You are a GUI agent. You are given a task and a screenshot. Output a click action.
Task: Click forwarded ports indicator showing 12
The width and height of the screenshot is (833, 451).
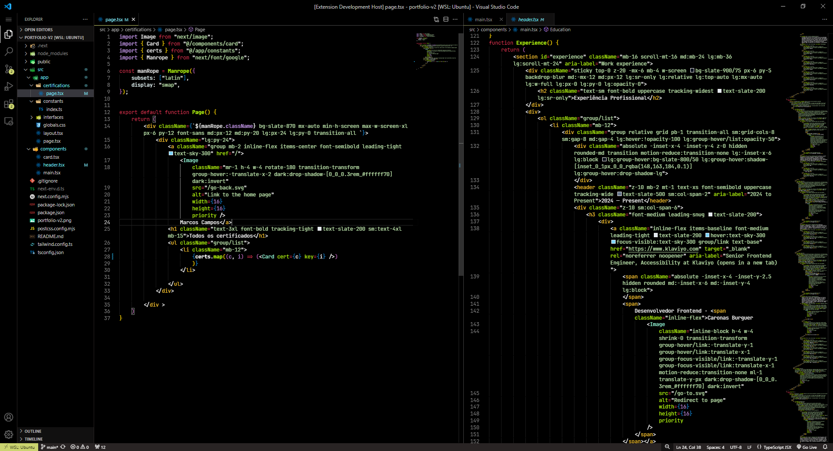100,447
